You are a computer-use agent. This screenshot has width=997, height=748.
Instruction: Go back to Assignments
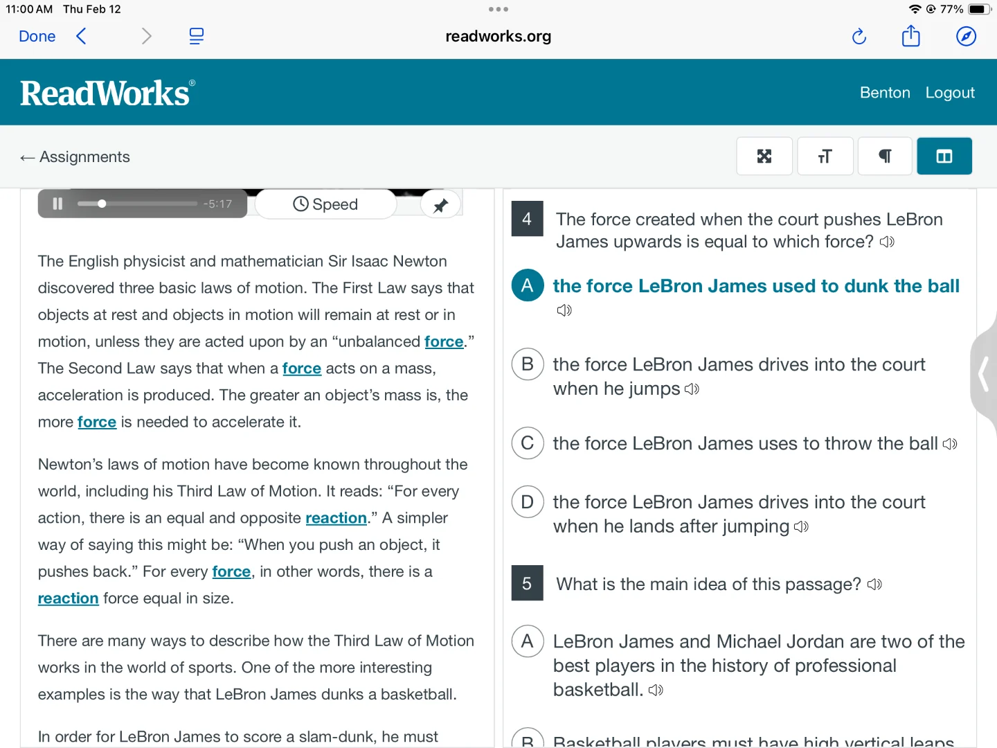(x=75, y=157)
